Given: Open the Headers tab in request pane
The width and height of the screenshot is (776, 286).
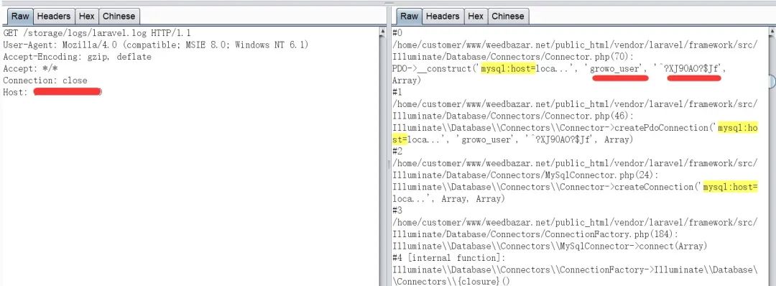Looking at the screenshot, I should click(x=53, y=17).
